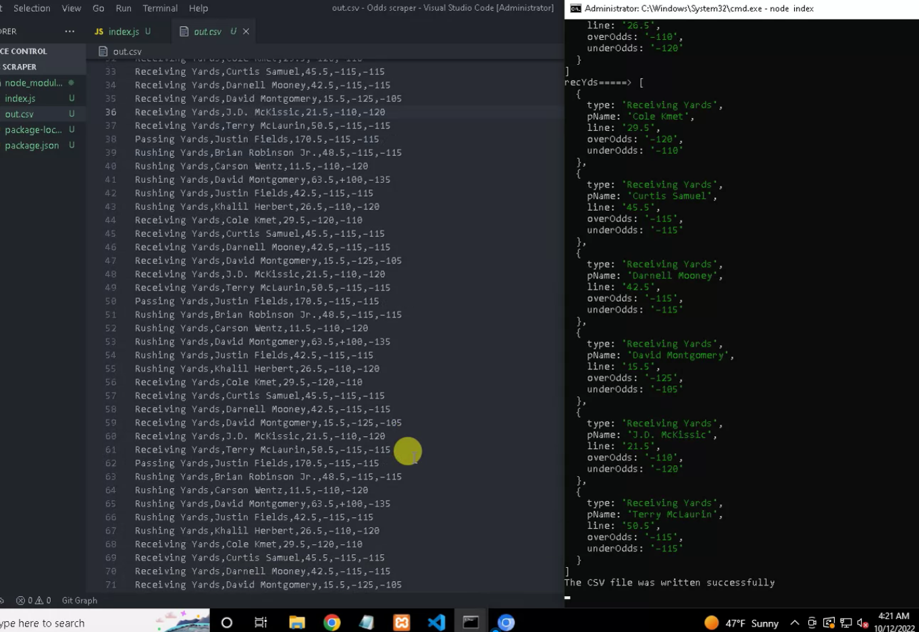This screenshot has height=632, width=919.
Task: Open File Explorer from the taskbar
Action: click(x=296, y=623)
